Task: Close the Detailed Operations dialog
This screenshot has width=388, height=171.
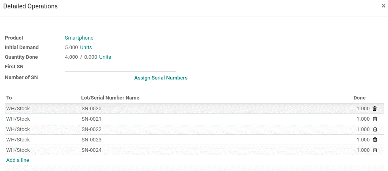Action: coord(383,6)
